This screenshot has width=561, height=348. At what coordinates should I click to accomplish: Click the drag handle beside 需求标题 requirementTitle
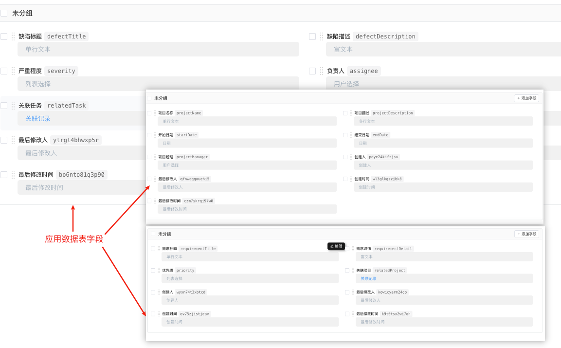(159, 249)
